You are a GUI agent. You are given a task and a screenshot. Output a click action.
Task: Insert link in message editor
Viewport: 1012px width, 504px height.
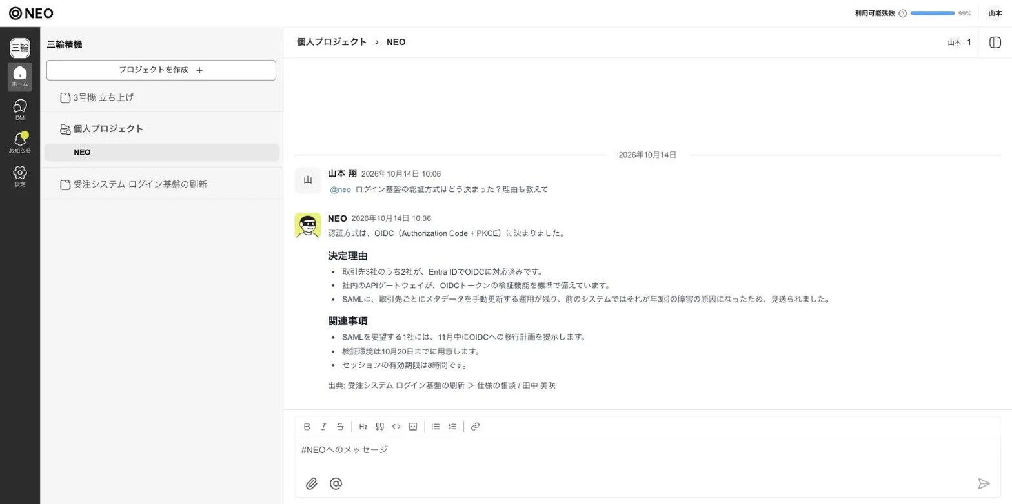pyautogui.click(x=475, y=427)
